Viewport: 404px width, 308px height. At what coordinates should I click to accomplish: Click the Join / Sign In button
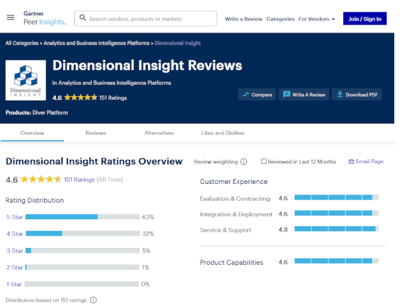point(365,18)
